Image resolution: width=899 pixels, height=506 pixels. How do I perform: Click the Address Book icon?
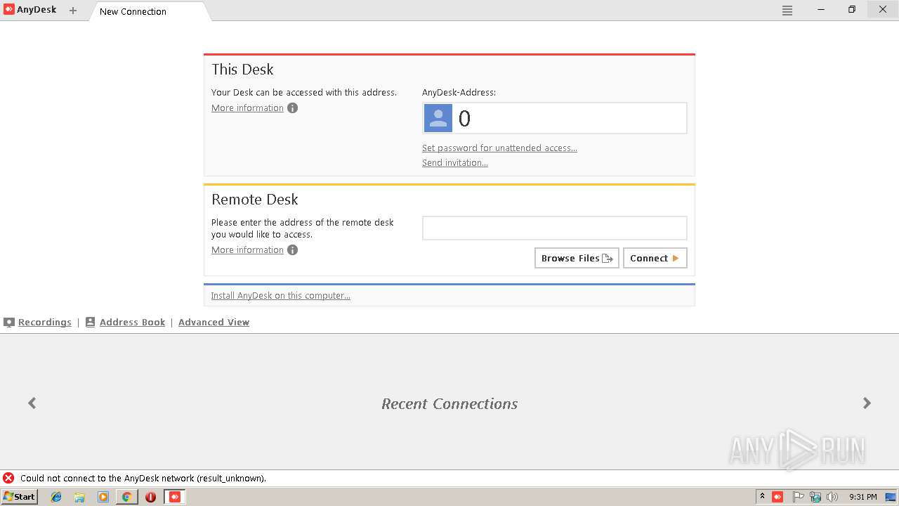90,323
